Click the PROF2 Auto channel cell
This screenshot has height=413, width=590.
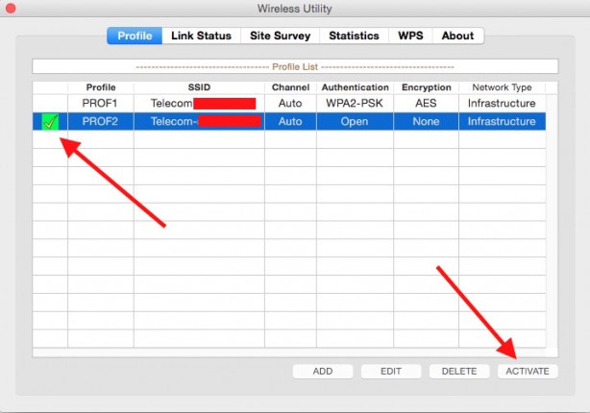290,121
